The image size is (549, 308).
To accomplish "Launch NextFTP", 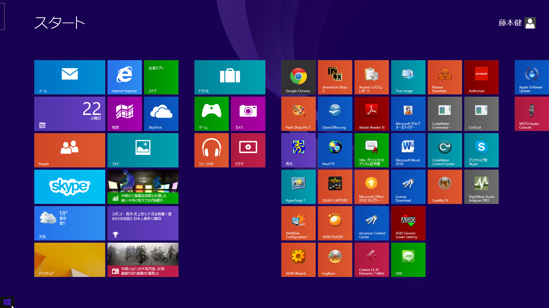I will click(335, 150).
